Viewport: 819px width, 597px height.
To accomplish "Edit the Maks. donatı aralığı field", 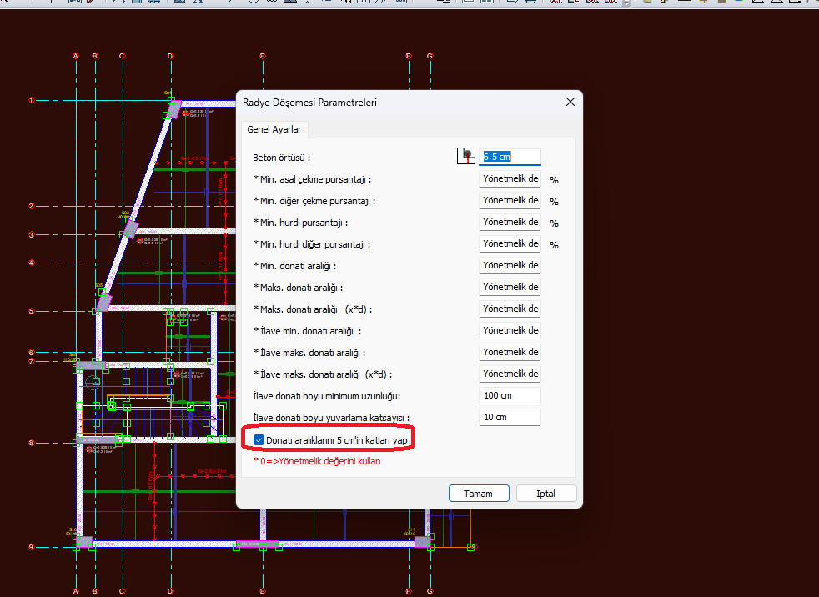I will pyautogui.click(x=510, y=287).
